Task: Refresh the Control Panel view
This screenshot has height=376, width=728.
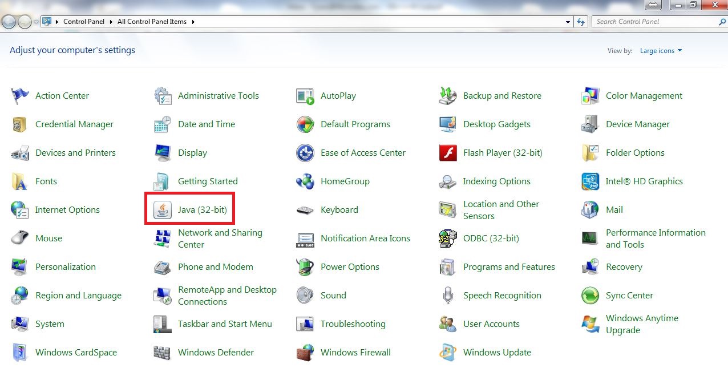Action: coord(581,22)
